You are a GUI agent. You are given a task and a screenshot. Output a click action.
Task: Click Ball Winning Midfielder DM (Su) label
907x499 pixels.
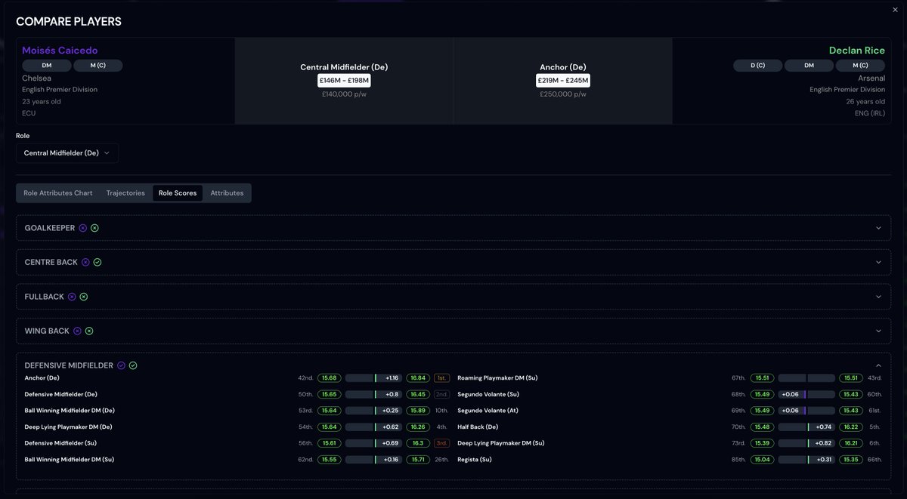click(x=69, y=459)
